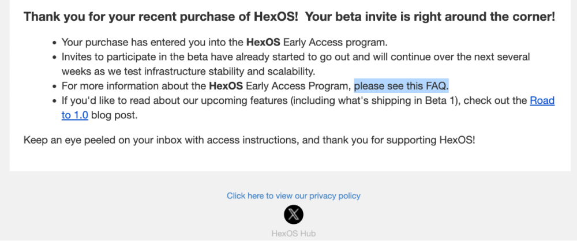Click the 'to 1.0' wrapped link portion
Screen dimensions: 577x244
[x=75, y=115]
